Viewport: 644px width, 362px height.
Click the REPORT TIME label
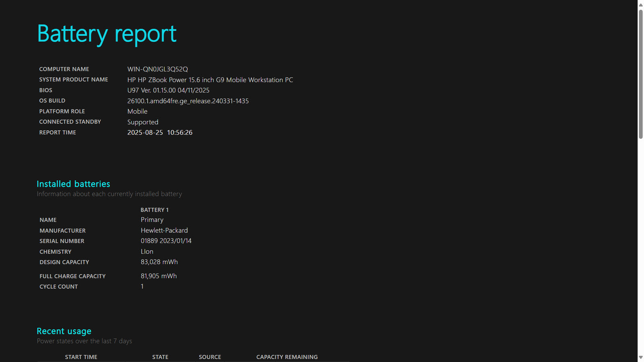(x=58, y=132)
